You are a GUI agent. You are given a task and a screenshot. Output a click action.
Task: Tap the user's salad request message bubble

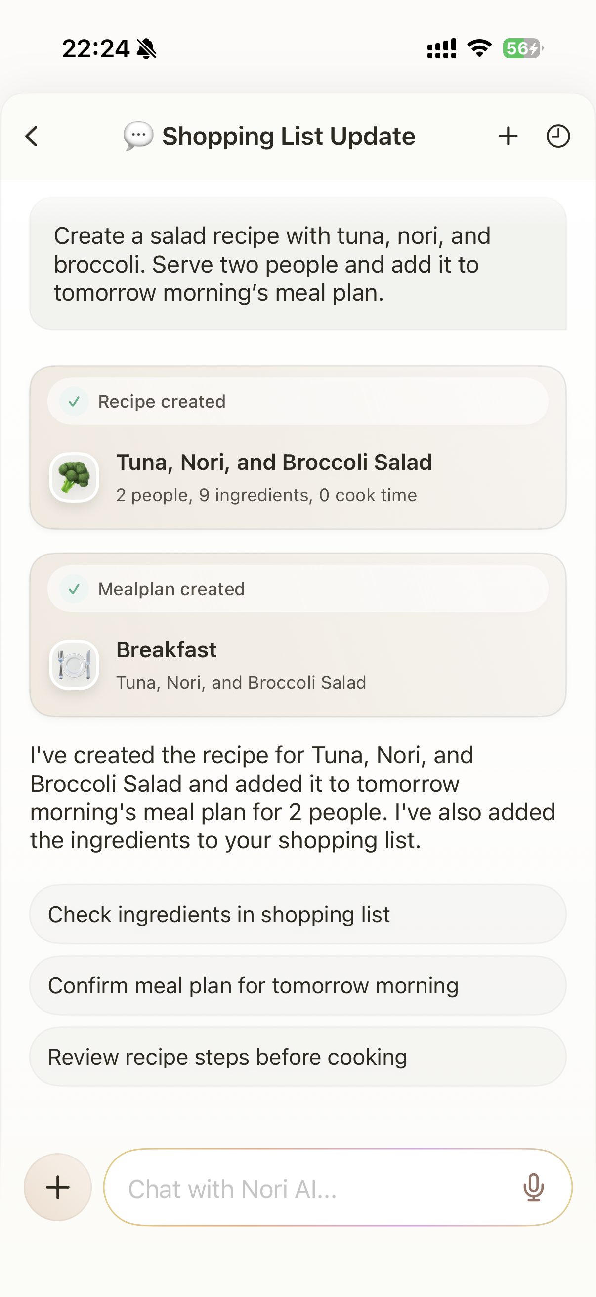point(298,264)
